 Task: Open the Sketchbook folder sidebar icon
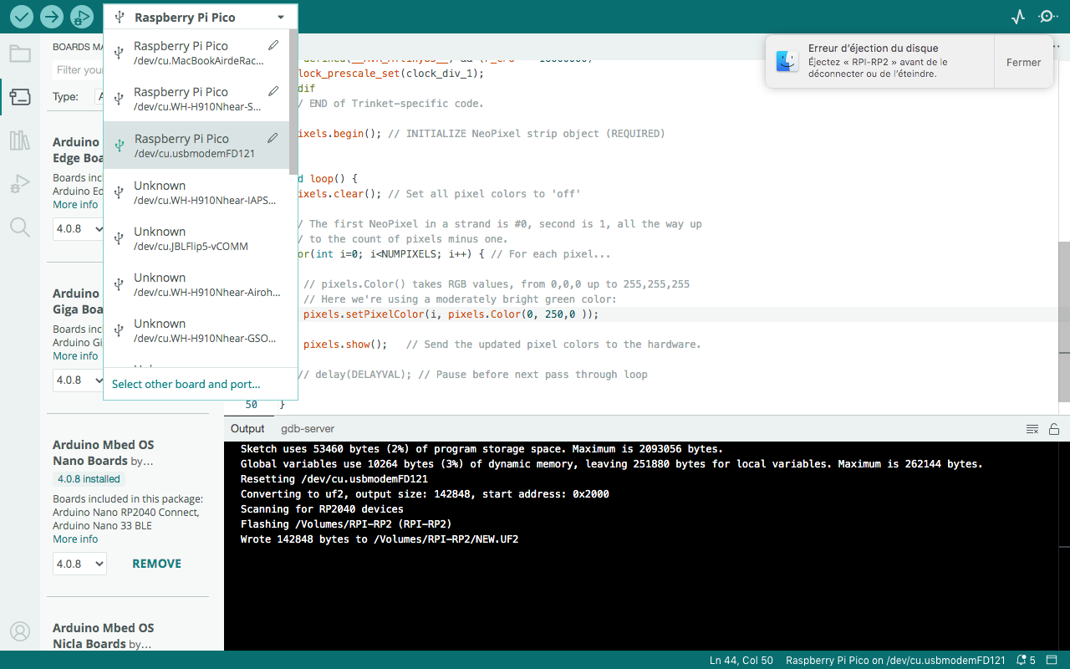(20, 54)
